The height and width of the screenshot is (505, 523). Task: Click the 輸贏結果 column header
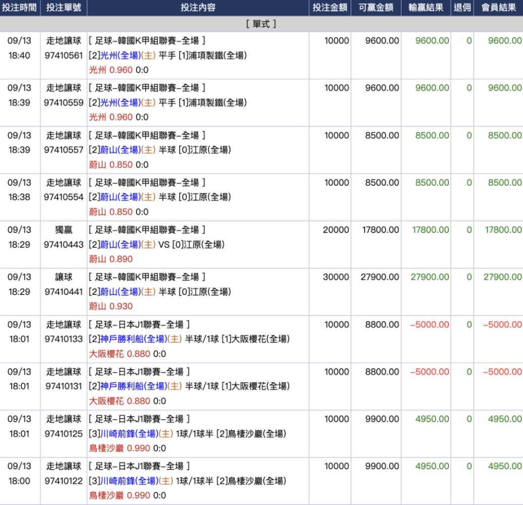point(426,8)
